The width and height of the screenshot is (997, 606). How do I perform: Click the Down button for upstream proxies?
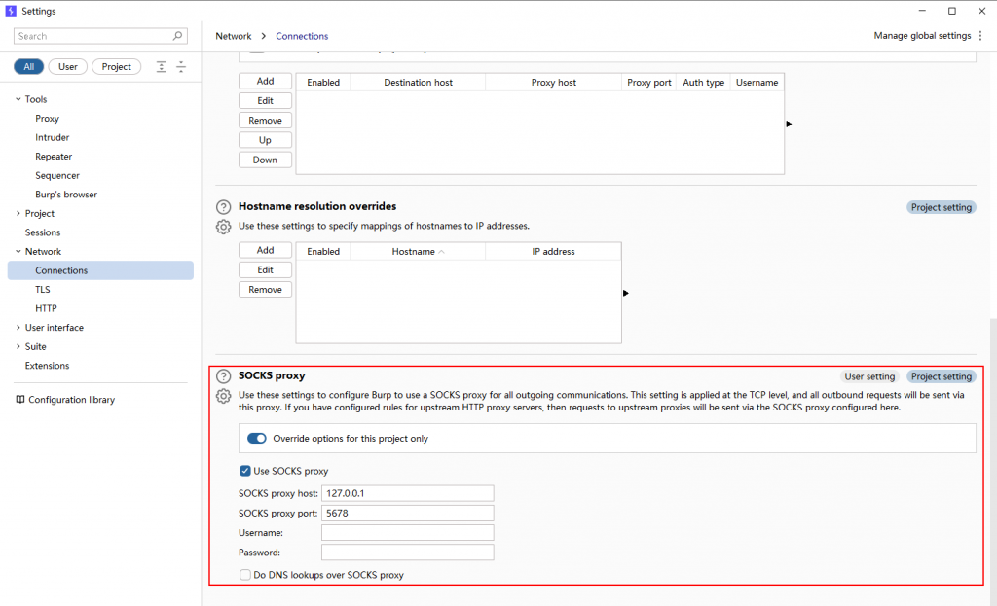pos(265,160)
